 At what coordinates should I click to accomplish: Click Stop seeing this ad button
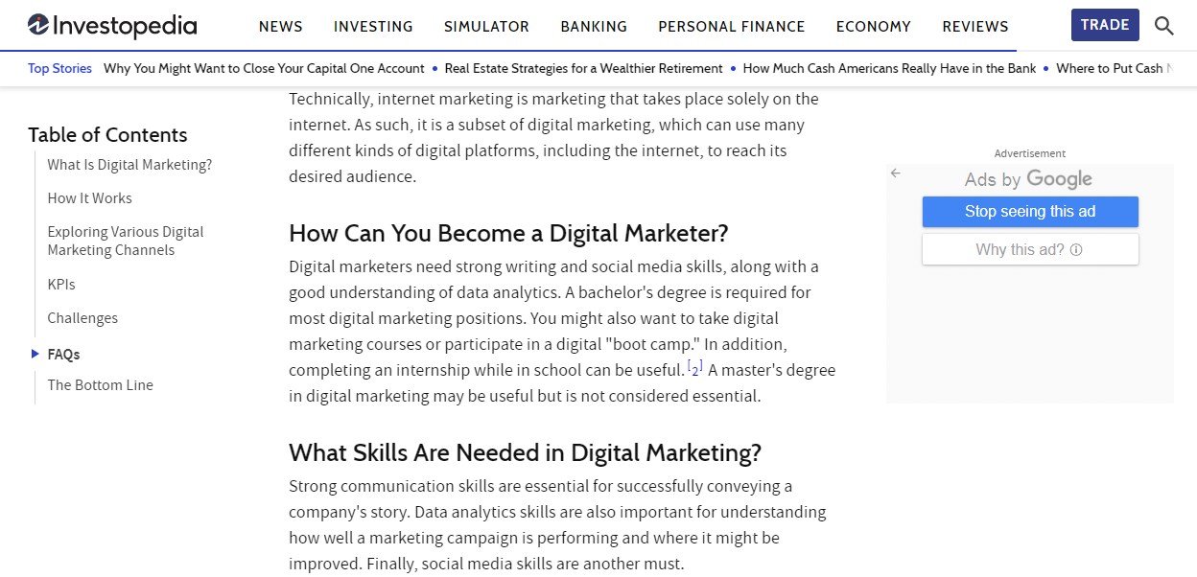pos(1030,212)
